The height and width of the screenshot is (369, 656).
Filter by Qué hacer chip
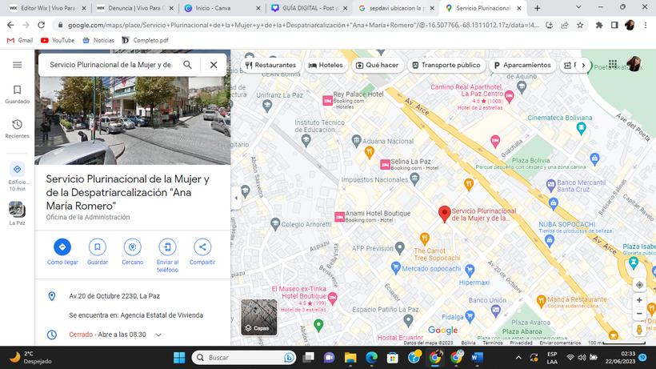377,66
